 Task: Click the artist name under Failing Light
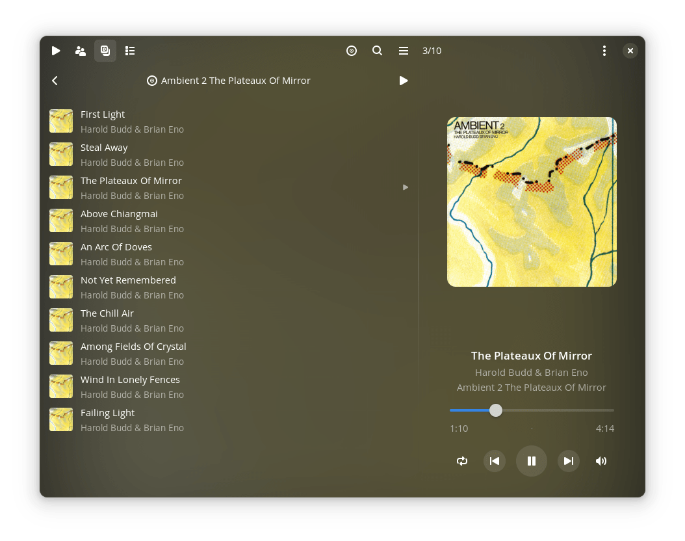pos(133,428)
